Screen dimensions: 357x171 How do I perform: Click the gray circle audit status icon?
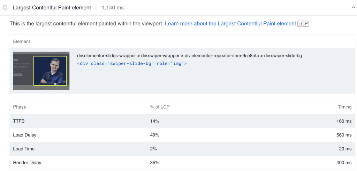[5, 7]
